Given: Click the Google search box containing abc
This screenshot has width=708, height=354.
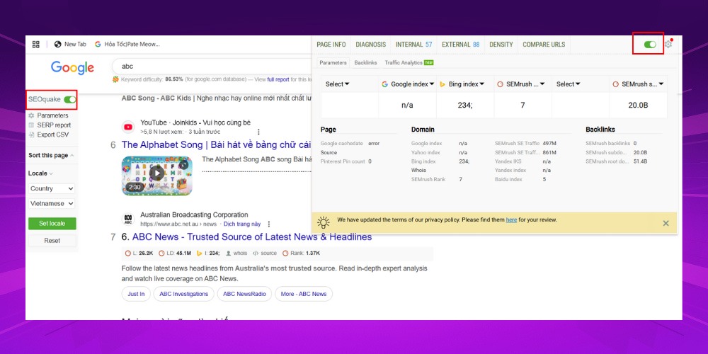Looking at the screenshot, I should [x=212, y=66].
